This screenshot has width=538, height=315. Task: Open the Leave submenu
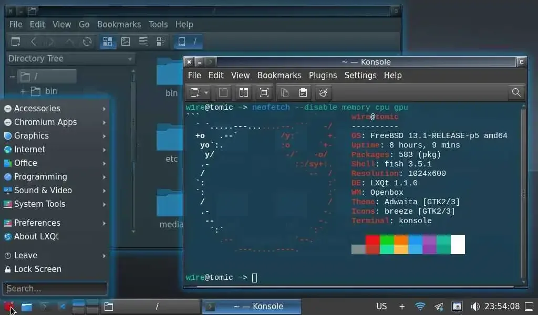point(55,255)
